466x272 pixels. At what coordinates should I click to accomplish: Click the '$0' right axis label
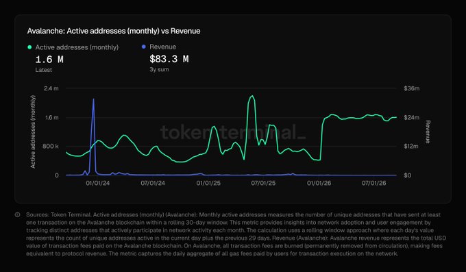(x=408, y=175)
